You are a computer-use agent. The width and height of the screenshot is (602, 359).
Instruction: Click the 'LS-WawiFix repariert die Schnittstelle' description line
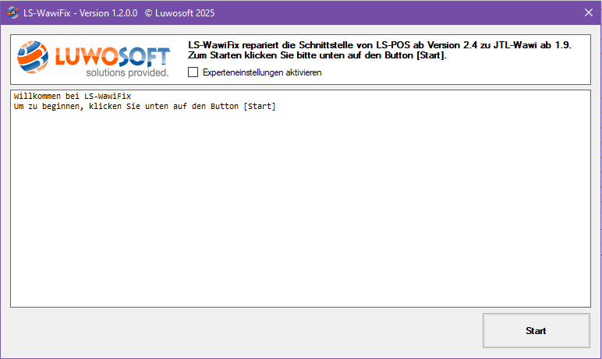click(x=379, y=45)
